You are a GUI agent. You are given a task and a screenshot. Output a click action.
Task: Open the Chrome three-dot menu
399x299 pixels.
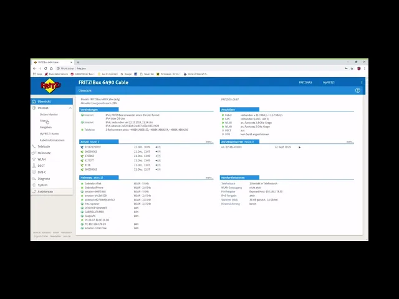pos(364,69)
